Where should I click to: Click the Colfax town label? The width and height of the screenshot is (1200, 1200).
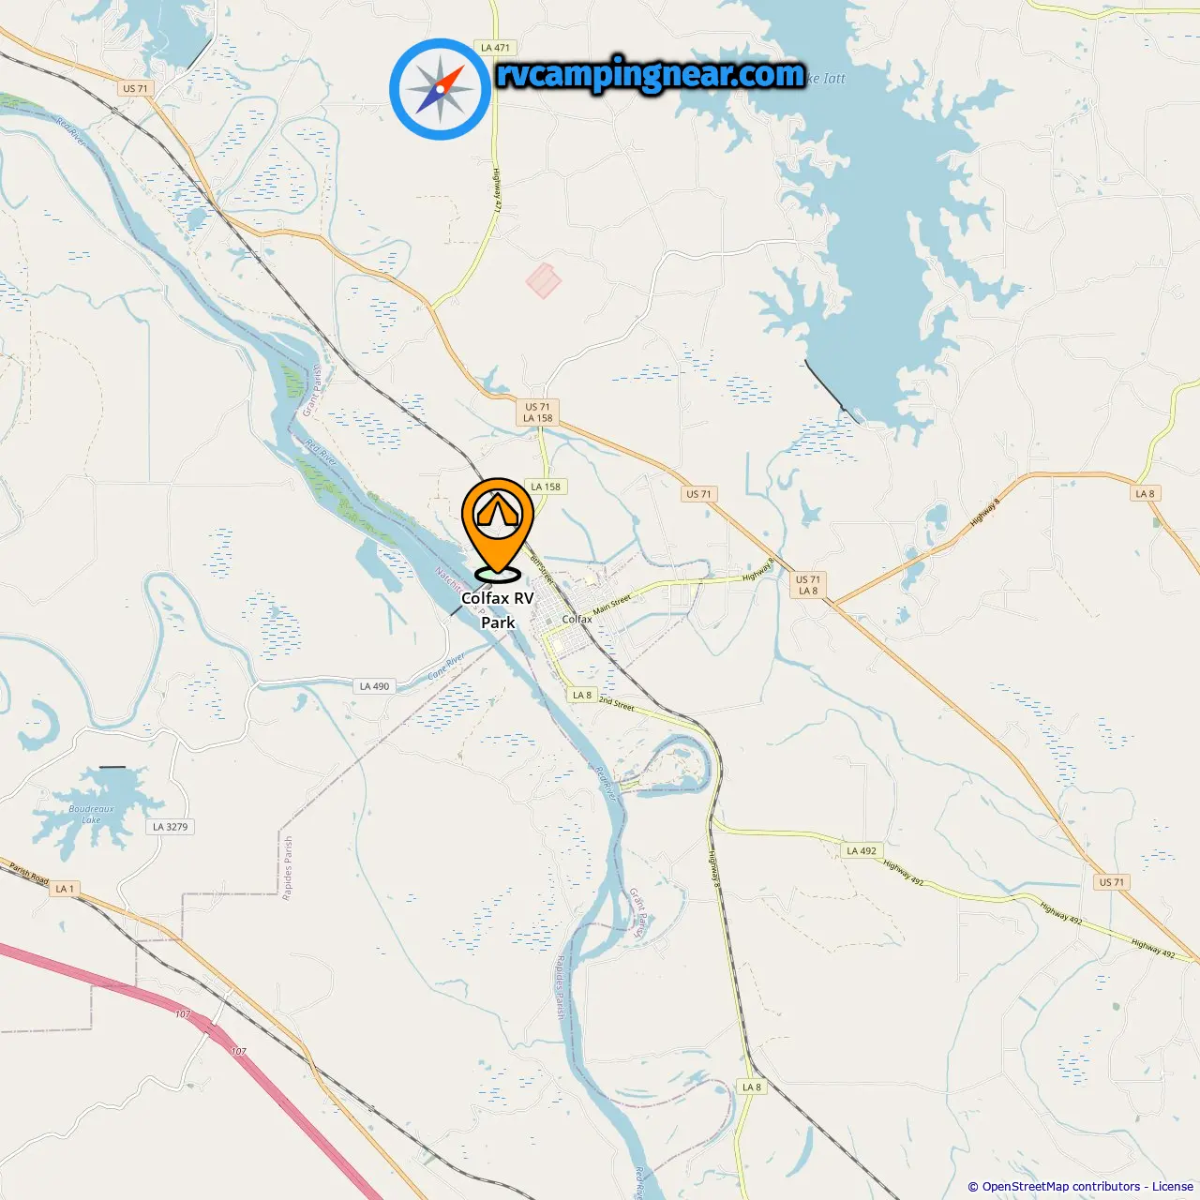click(577, 619)
